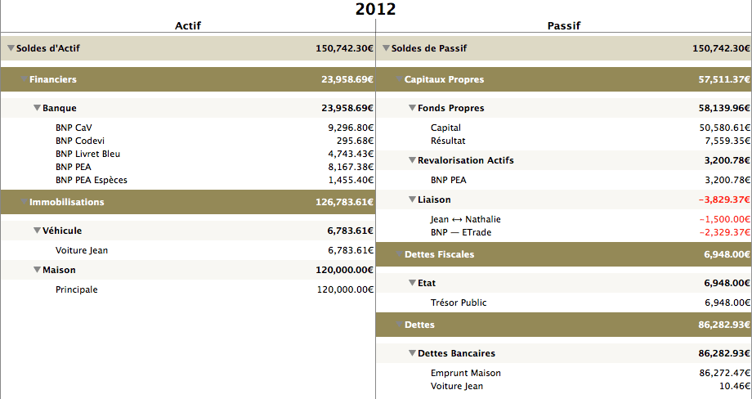Collapse the Dettes Bancaires group
Screen dimensions: 752x399
click(412, 353)
